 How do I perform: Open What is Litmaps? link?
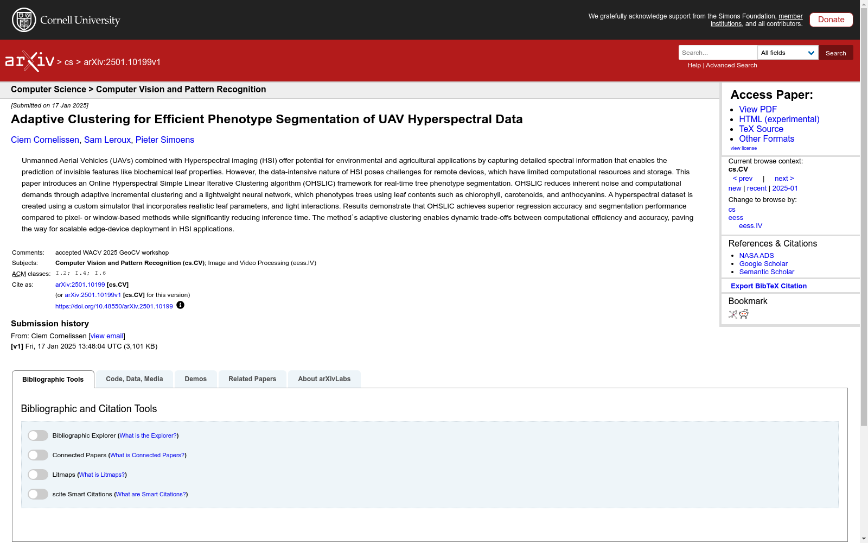[x=102, y=475]
